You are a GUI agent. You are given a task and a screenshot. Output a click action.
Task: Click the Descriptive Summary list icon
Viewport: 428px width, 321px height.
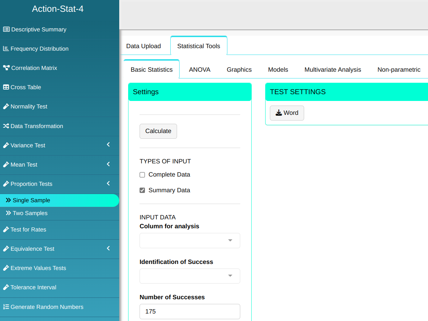[x=6, y=30]
